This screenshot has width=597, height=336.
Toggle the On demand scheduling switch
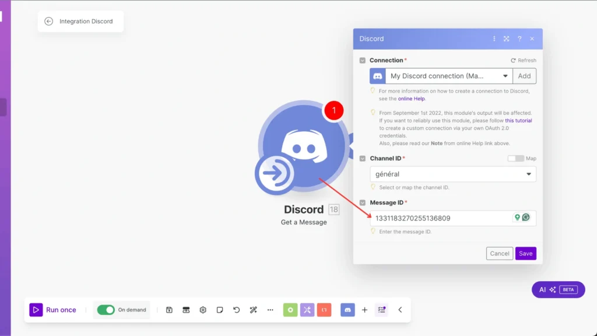(106, 310)
